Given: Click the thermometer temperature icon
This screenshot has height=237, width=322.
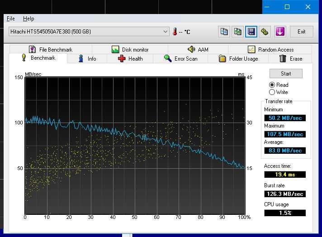Looking at the screenshot, I should 175,32.
